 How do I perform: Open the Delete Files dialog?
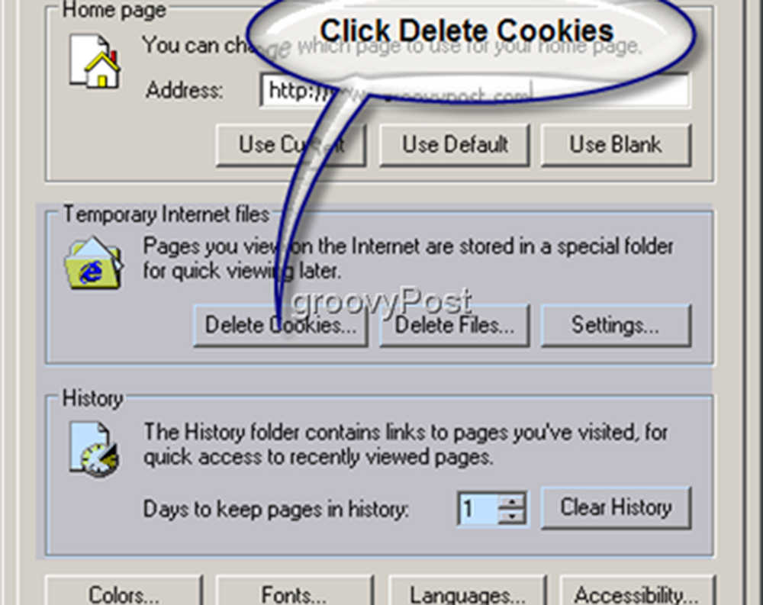[455, 325]
